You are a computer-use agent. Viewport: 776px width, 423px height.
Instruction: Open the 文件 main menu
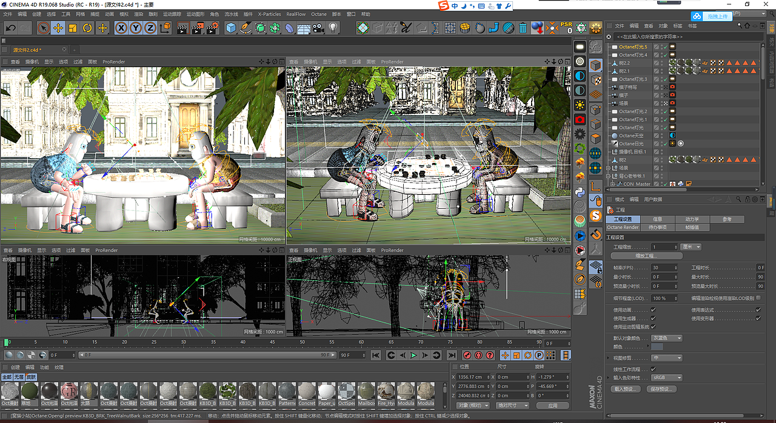7,13
